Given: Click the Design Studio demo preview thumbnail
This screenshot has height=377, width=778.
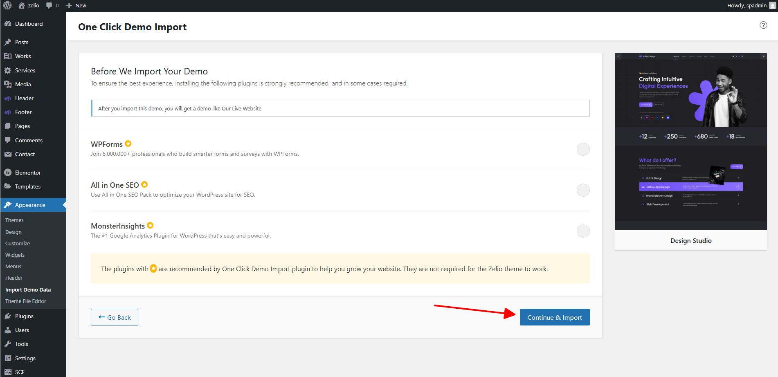Looking at the screenshot, I should click(691, 141).
